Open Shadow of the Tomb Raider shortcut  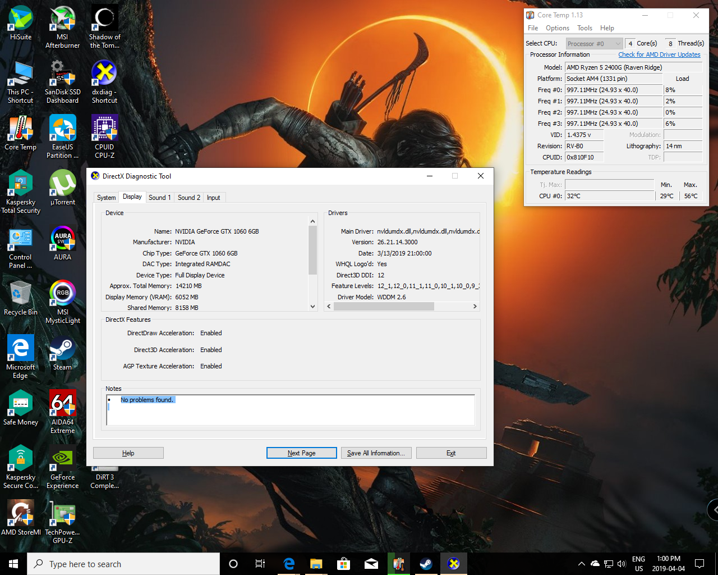pos(104,27)
